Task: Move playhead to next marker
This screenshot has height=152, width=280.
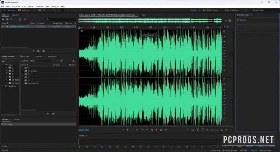Action: tap(152, 130)
